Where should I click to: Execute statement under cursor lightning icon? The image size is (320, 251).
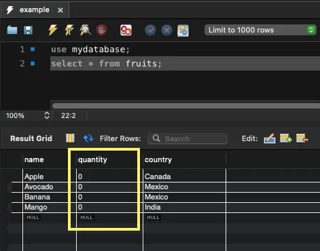pos(69,30)
